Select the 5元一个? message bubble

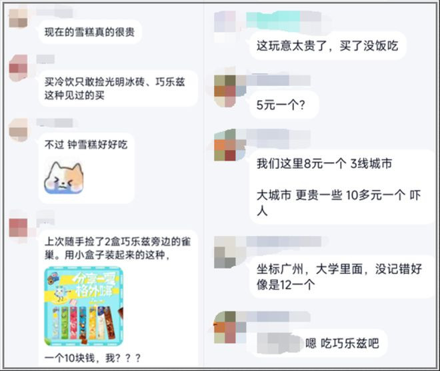tap(284, 105)
